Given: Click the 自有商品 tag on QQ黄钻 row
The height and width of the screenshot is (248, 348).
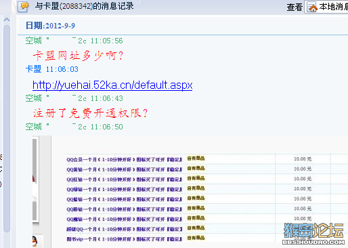Looking at the screenshot, I should (x=196, y=168).
